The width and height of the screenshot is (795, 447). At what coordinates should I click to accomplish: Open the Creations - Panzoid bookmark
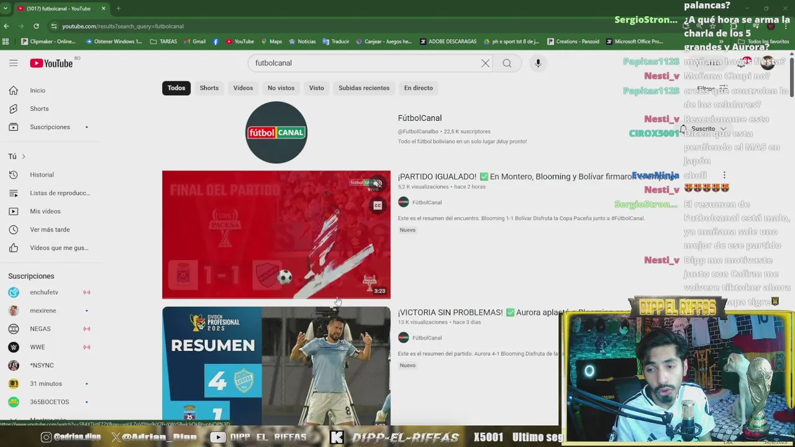(573, 42)
